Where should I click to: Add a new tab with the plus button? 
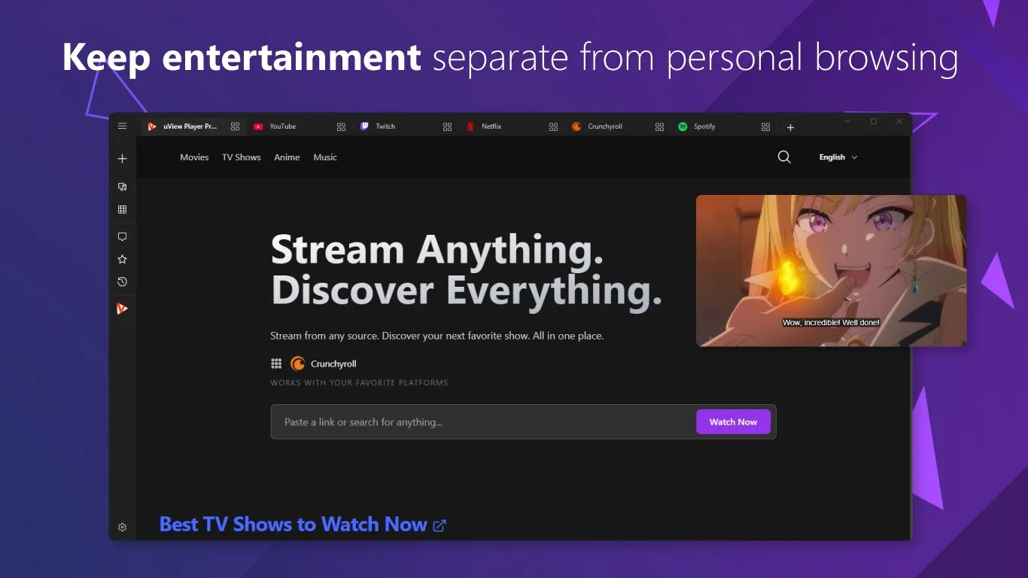click(790, 127)
